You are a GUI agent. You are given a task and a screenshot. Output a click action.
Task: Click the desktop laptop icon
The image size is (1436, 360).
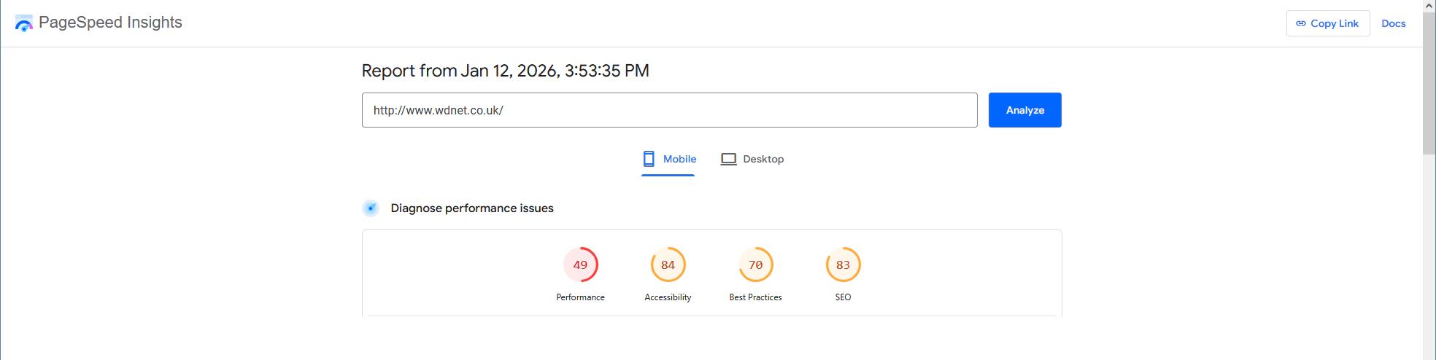point(729,159)
